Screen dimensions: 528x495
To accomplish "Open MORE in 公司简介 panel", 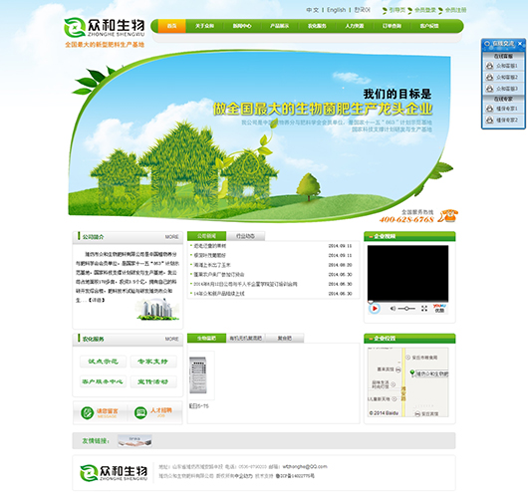I will (x=171, y=237).
